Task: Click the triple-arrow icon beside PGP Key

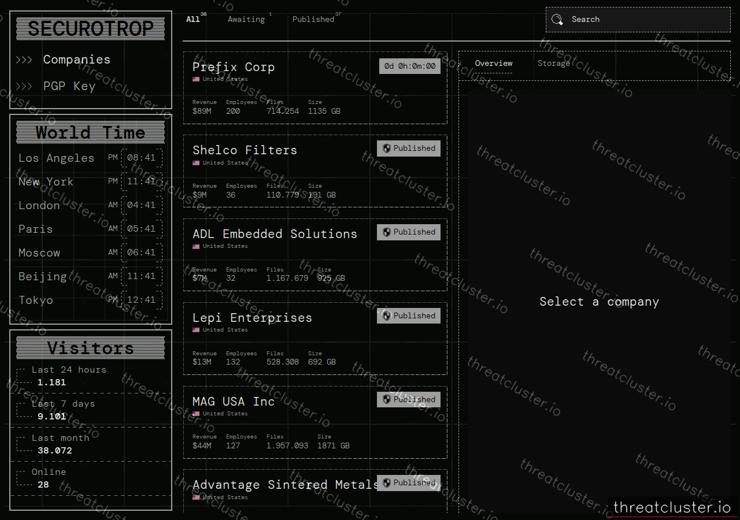Action: tap(24, 87)
